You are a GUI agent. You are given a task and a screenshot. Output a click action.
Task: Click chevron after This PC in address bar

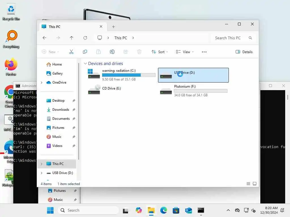(x=133, y=38)
